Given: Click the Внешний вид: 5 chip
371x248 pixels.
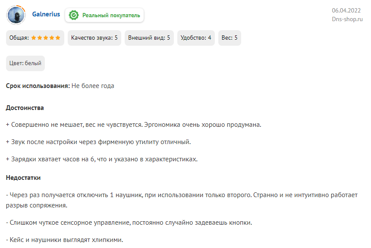Looking at the screenshot, I should click(149, 38).
